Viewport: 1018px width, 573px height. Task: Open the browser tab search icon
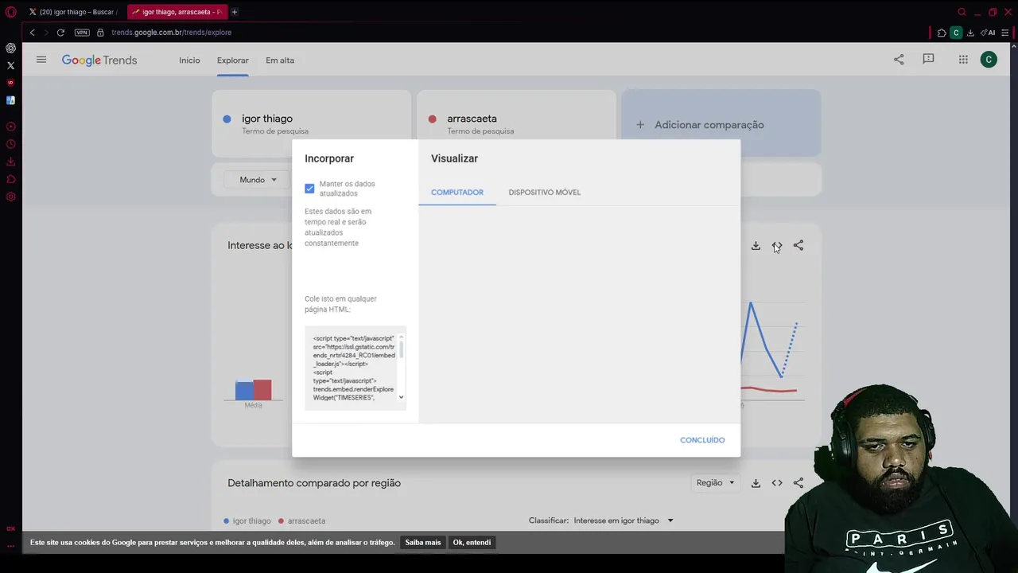pyautogui.click(x=962, y=12)
